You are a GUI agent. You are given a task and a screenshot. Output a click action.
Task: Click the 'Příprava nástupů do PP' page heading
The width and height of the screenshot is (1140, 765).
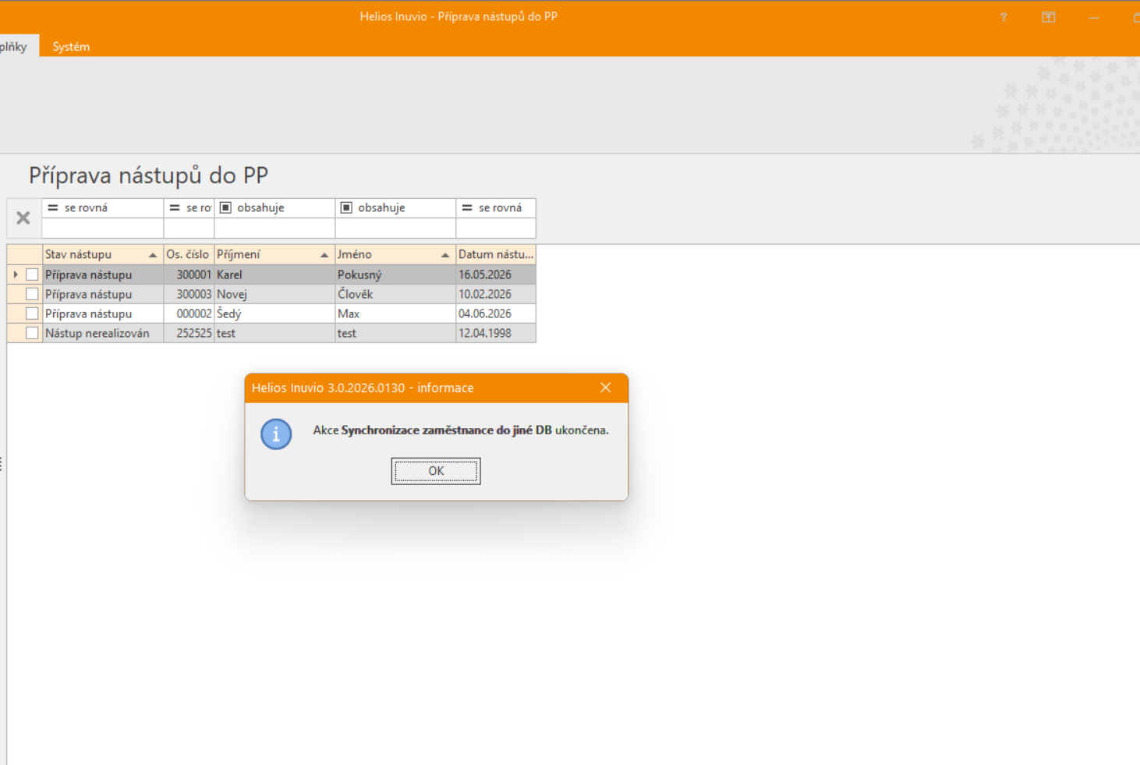click(x=148, y=175)
